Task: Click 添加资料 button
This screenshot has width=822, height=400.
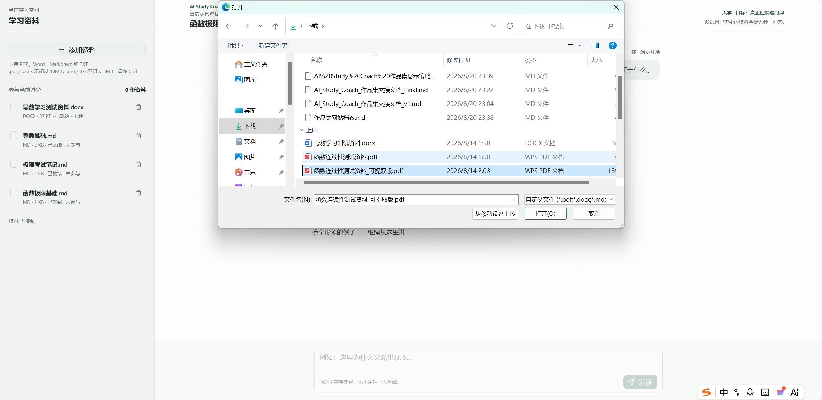Action: 77,50
